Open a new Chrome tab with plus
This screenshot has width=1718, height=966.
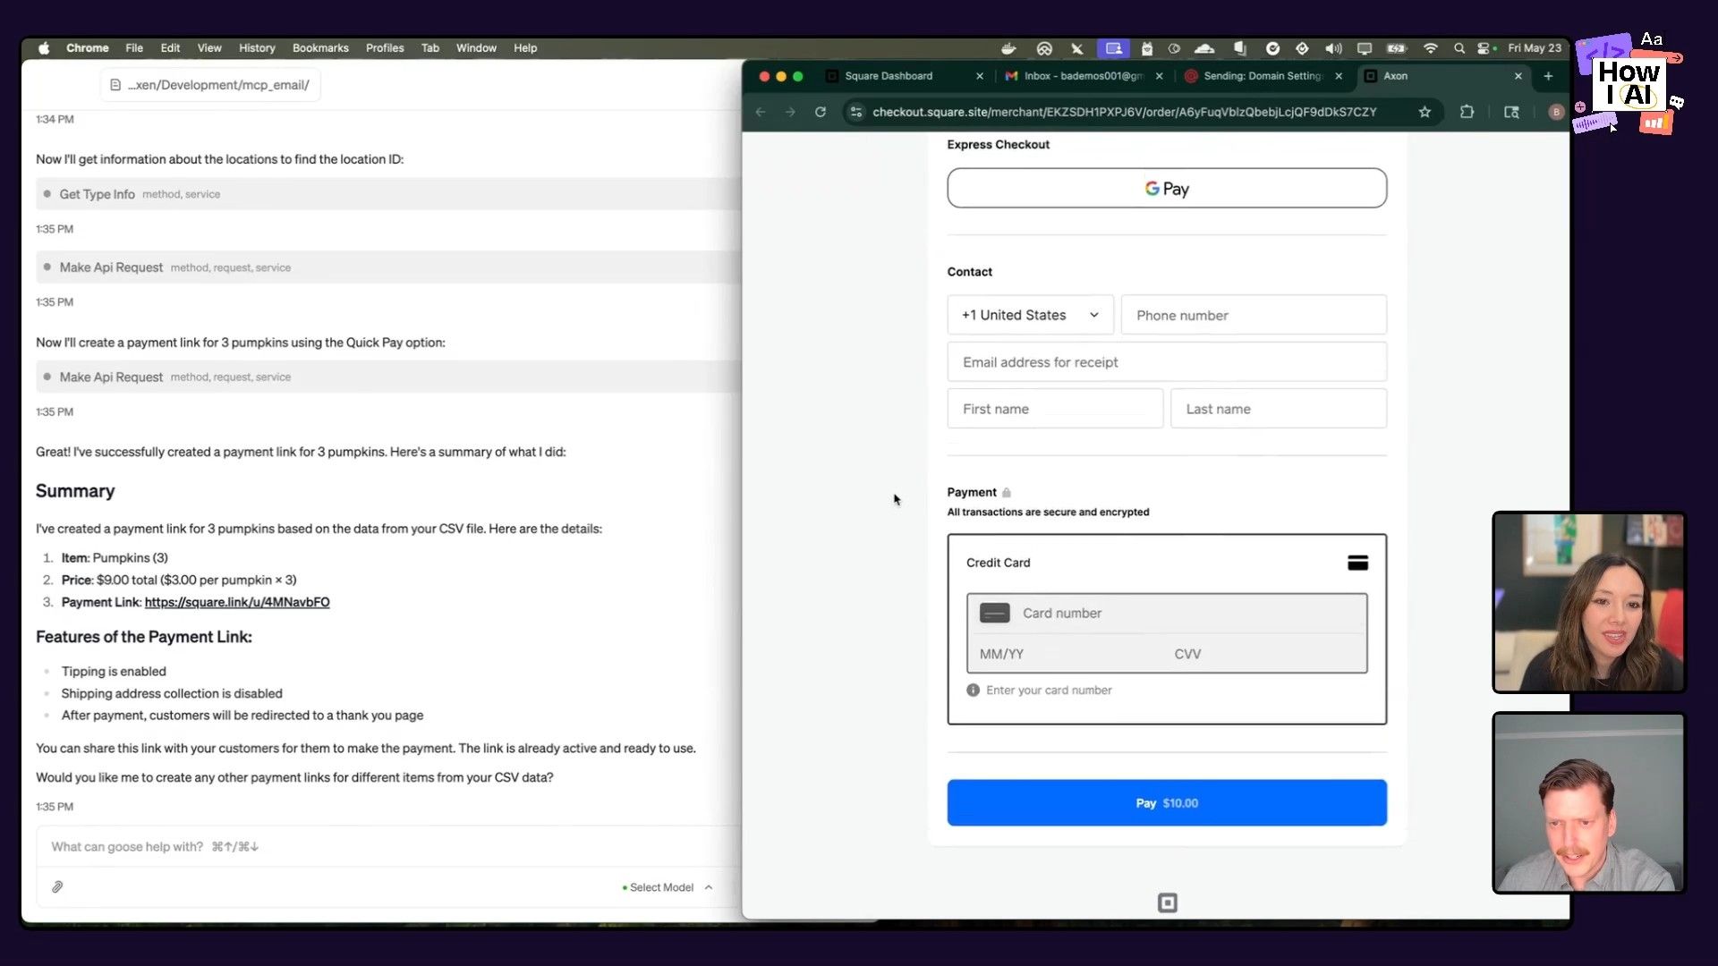(x=1548, y=76)
